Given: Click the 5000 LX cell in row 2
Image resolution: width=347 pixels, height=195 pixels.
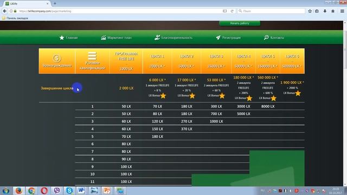Looking at the screenshot, I should pyautogui.click(x=243, y=114).
